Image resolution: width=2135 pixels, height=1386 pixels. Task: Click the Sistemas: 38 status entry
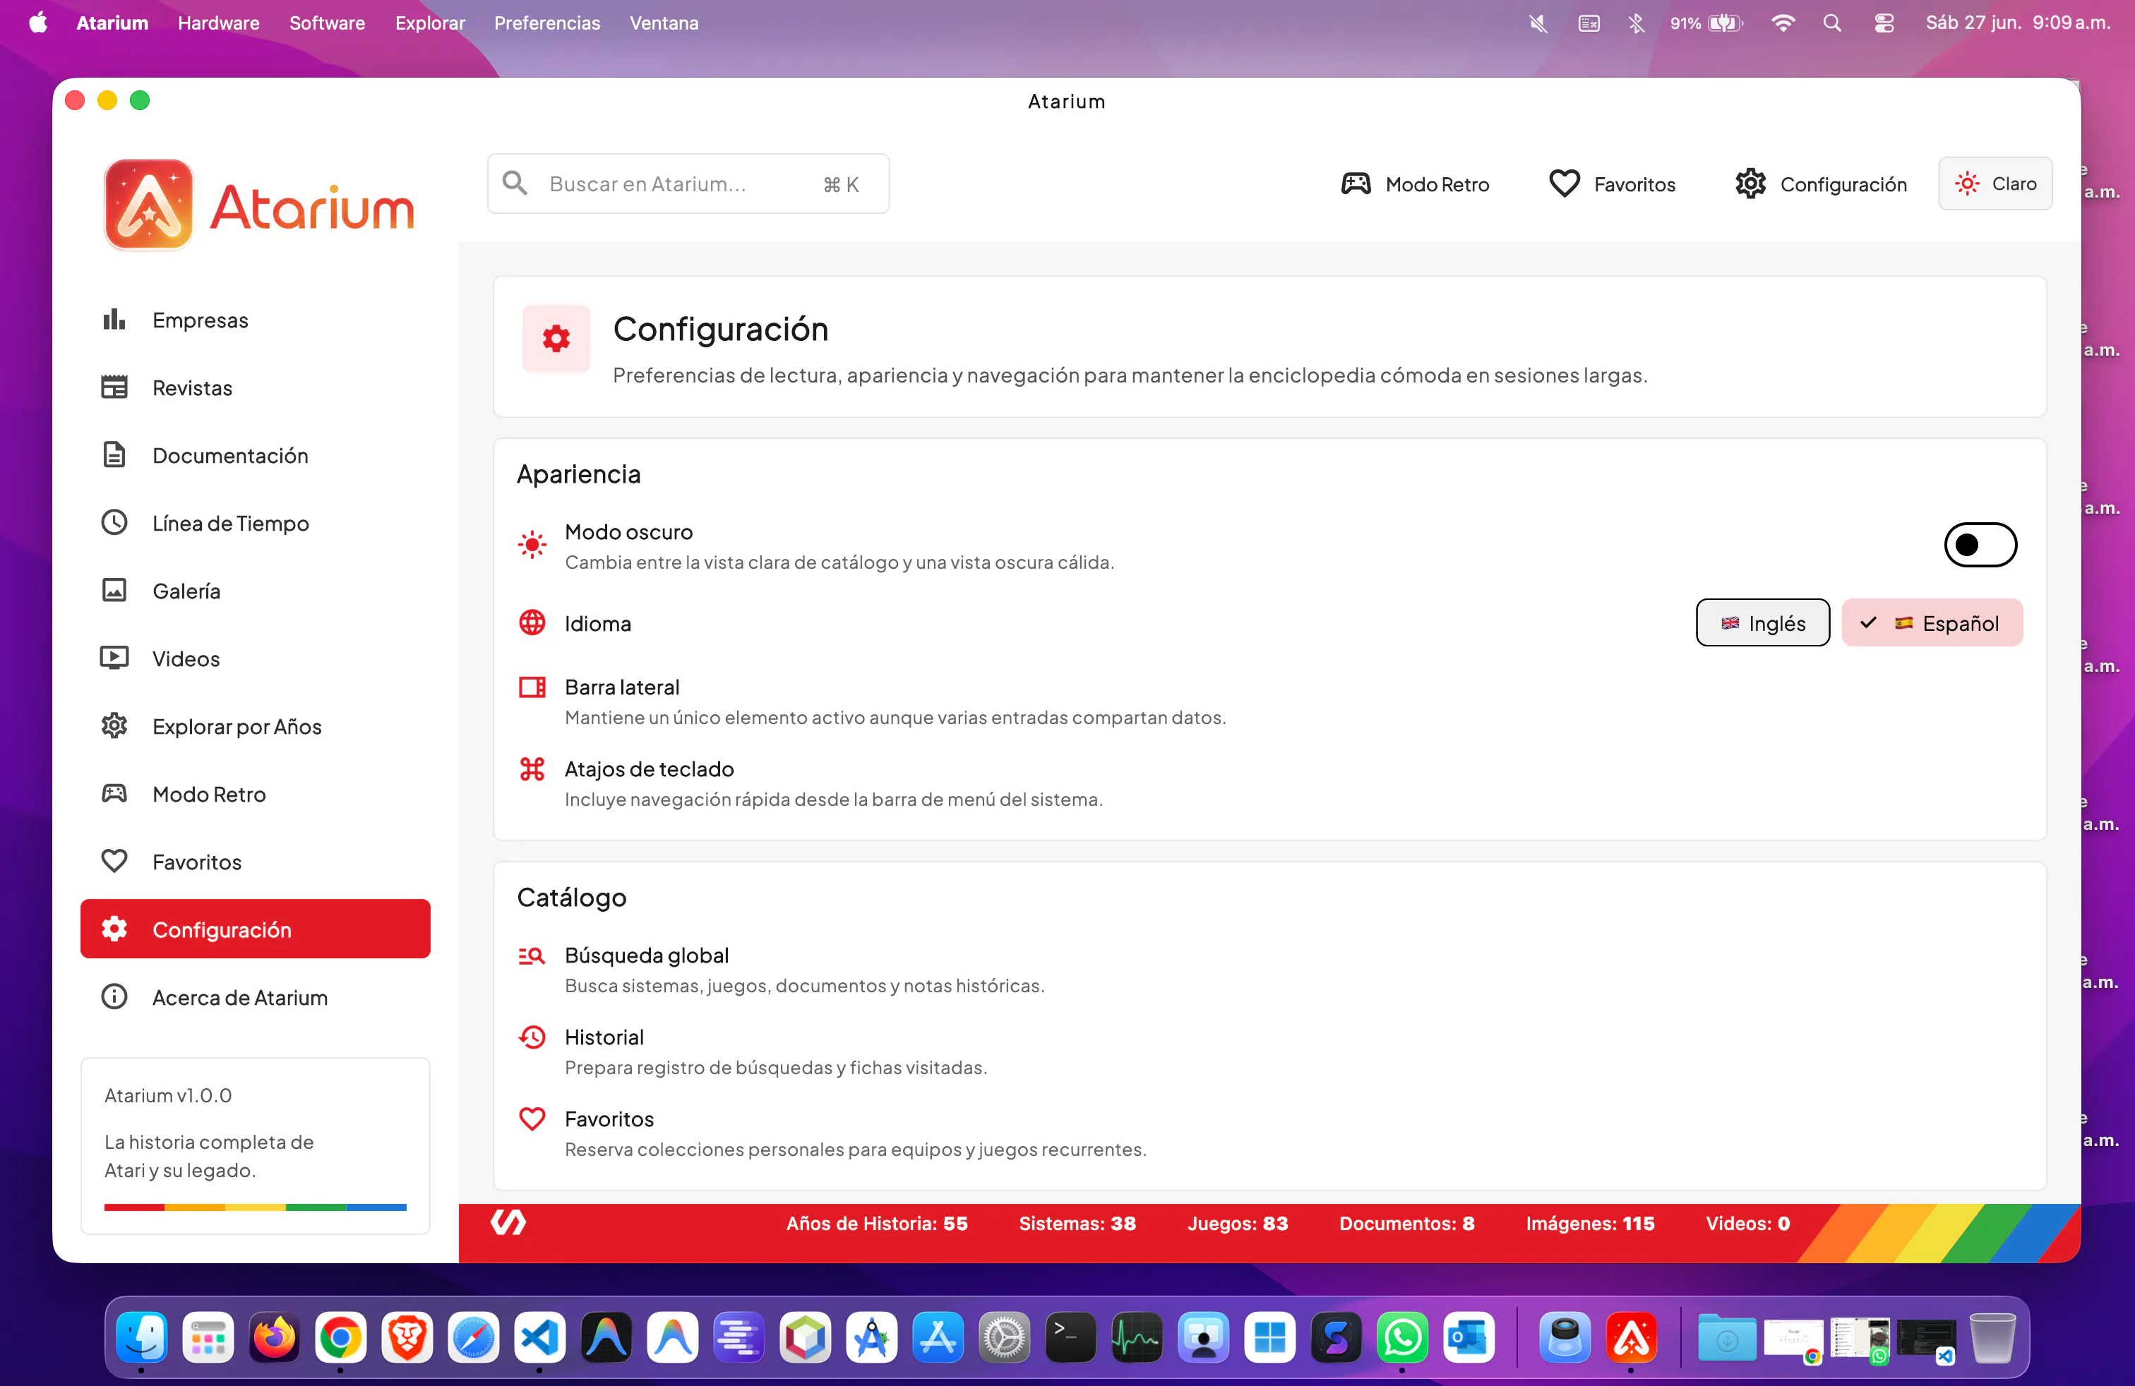[x=1077, y=1224]
